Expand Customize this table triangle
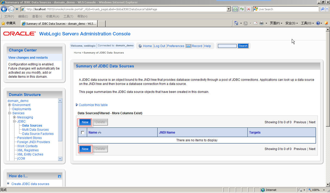Screen dimensions: 330x193 tap(77, 105)
